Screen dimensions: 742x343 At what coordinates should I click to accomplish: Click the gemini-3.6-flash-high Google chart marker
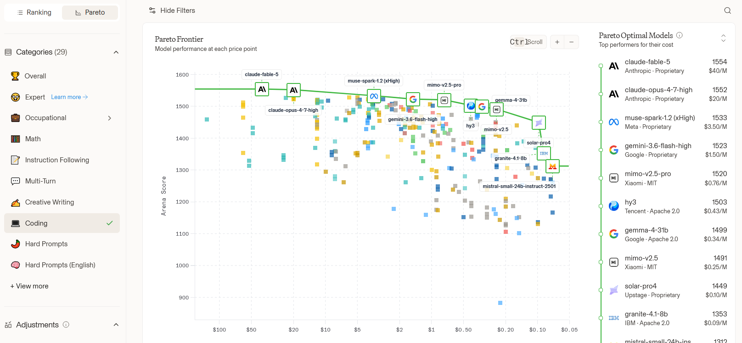click(x=413, y=99)
